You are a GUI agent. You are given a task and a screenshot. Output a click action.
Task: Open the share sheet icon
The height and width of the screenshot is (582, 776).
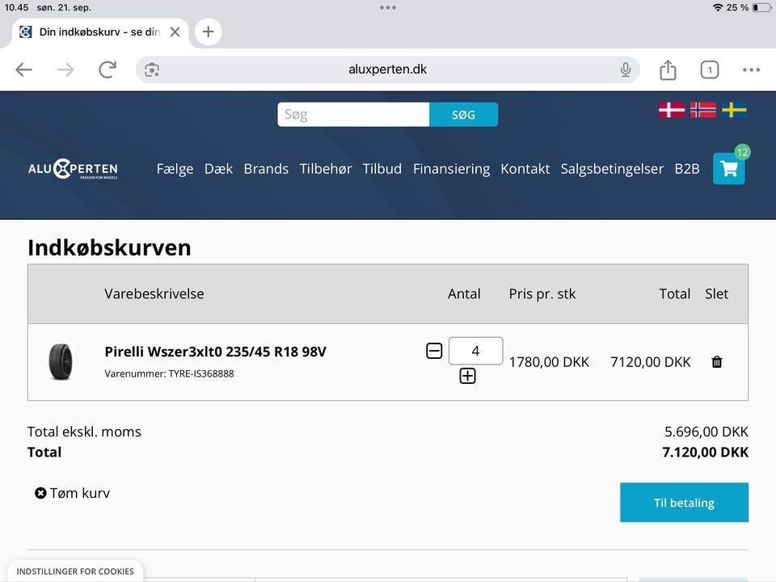coord(668,70)
